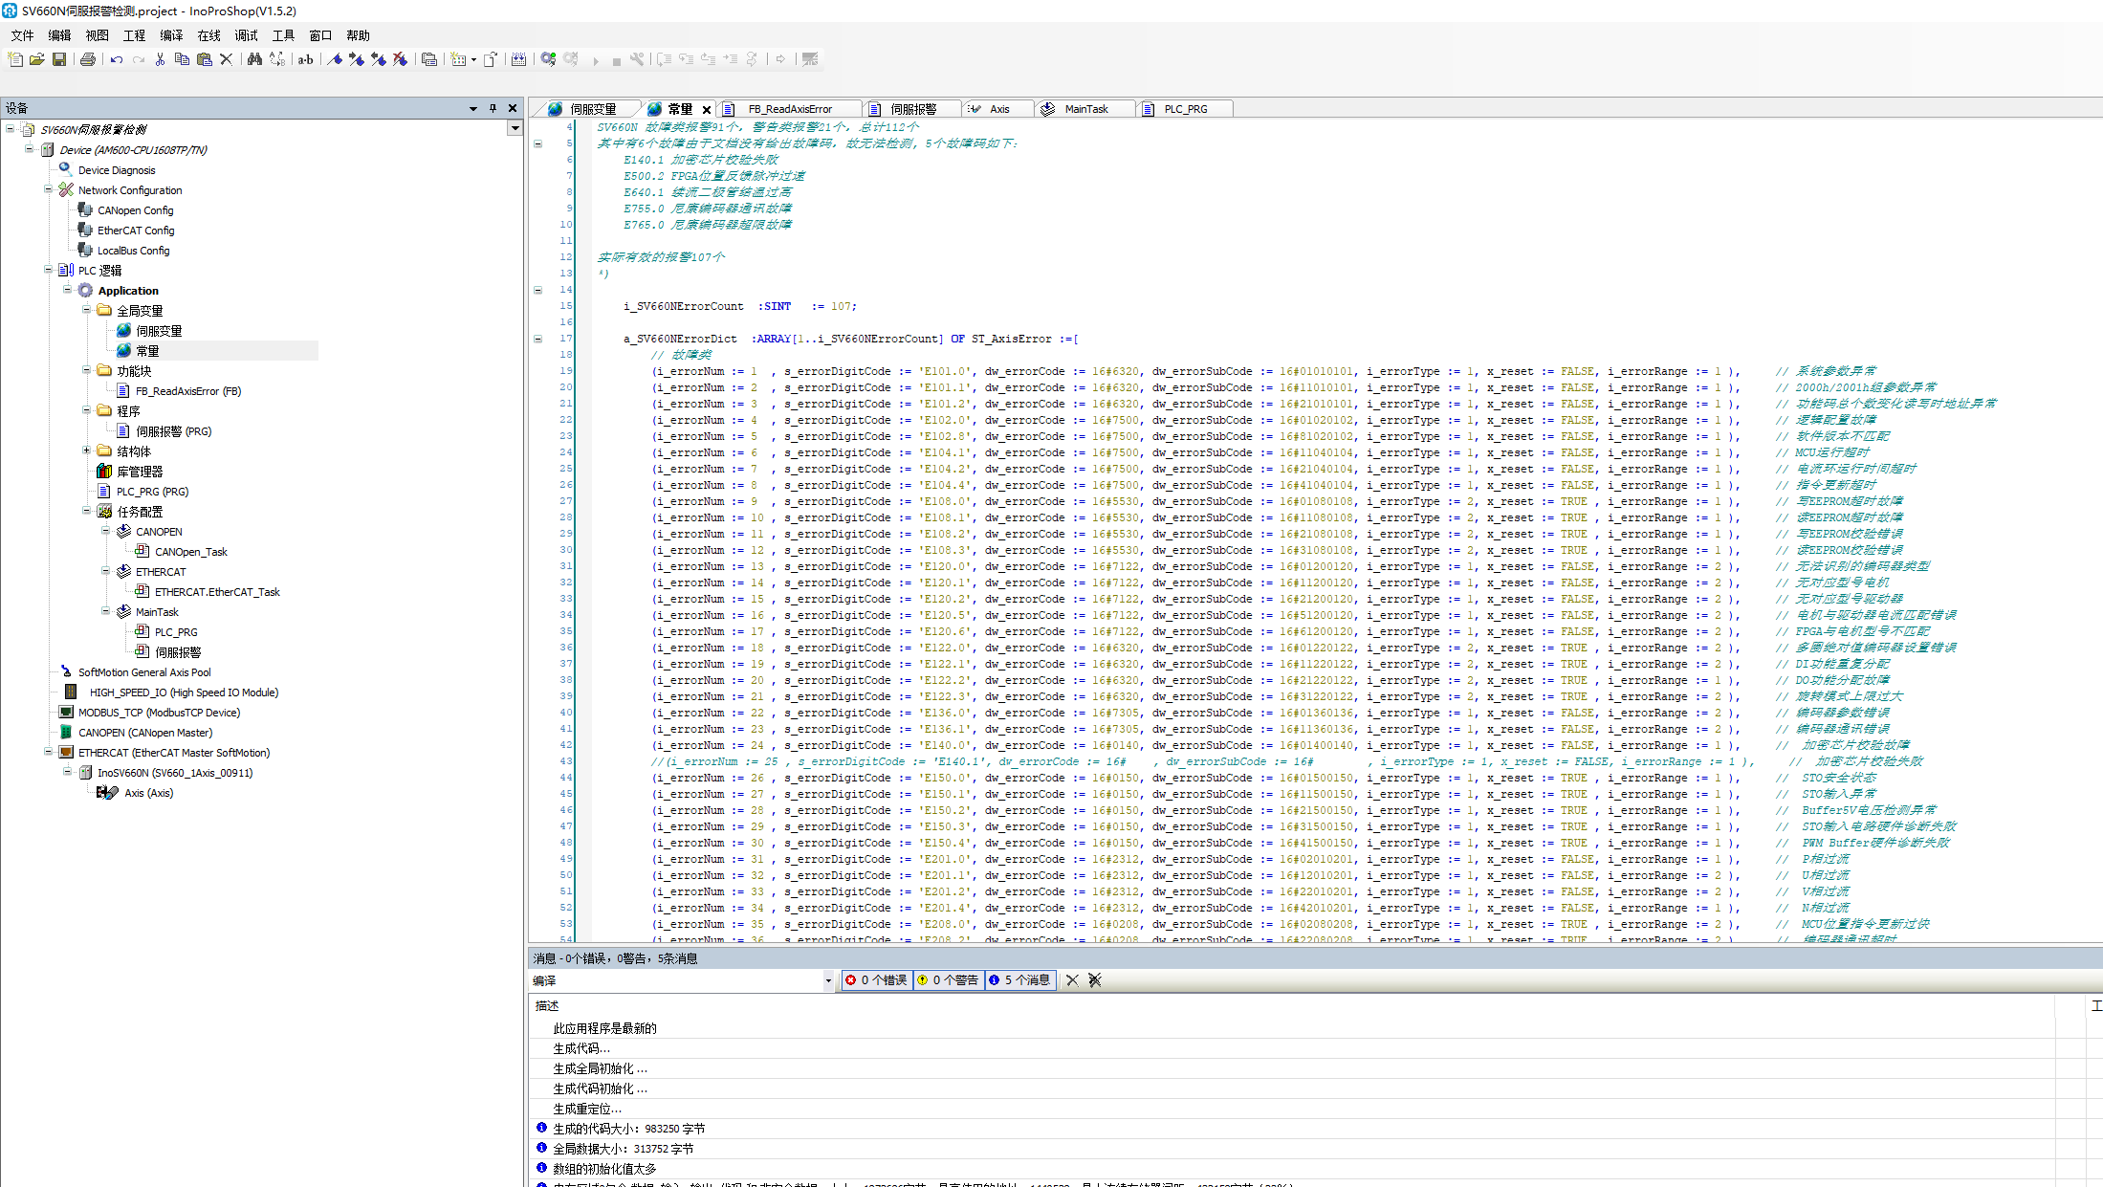Toggle the 0 个错误 errors filter
Viewport: 2103px width, 1187px height.
pos(876,980)
